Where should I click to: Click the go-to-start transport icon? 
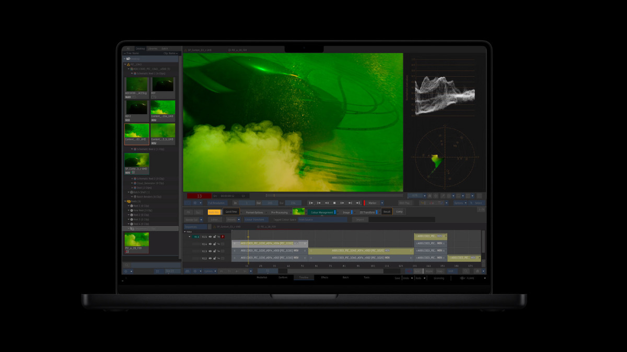311,203
